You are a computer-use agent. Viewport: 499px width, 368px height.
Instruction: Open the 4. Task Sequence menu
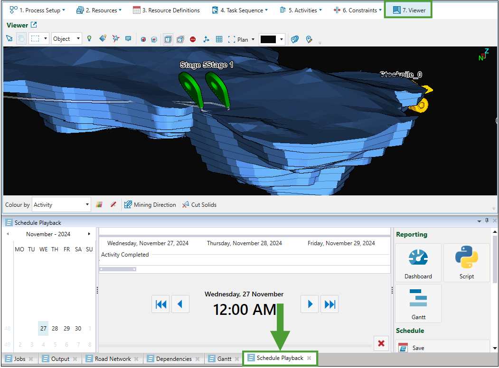240,10
